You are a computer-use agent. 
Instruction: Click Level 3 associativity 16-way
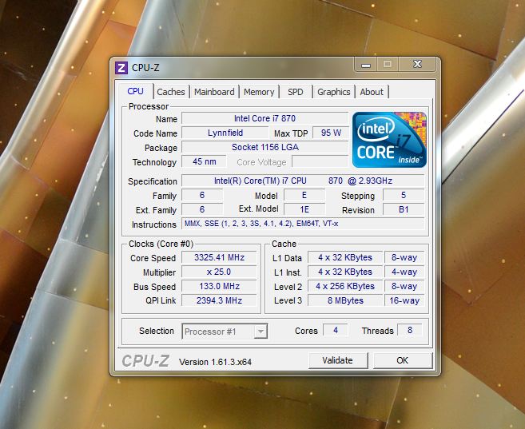click(x=404, y=300)
